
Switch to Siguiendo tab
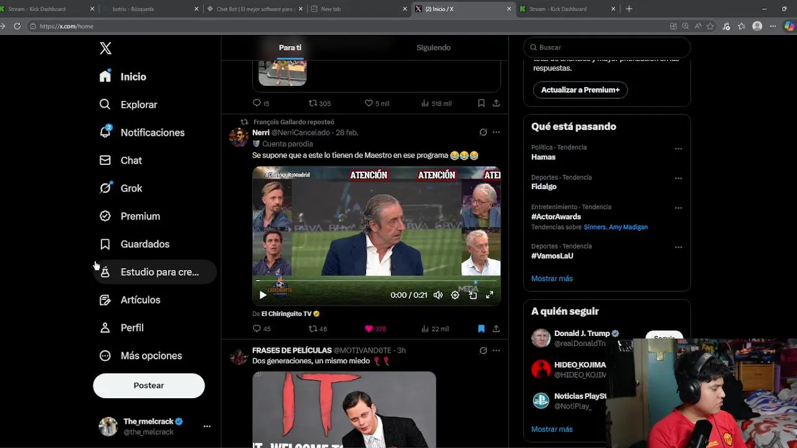(x=433, y=47)
